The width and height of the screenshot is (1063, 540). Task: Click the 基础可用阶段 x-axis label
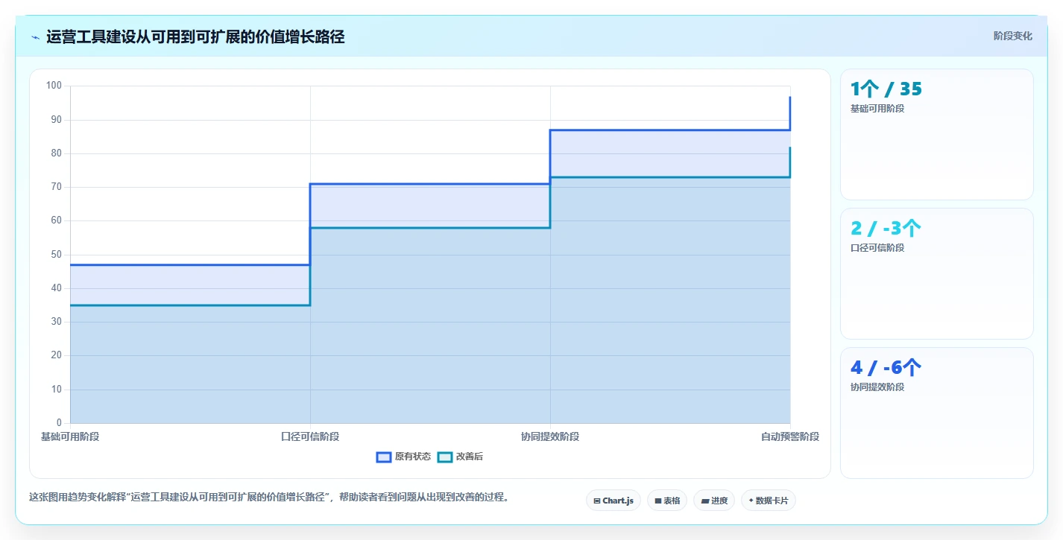pos(70,436)
